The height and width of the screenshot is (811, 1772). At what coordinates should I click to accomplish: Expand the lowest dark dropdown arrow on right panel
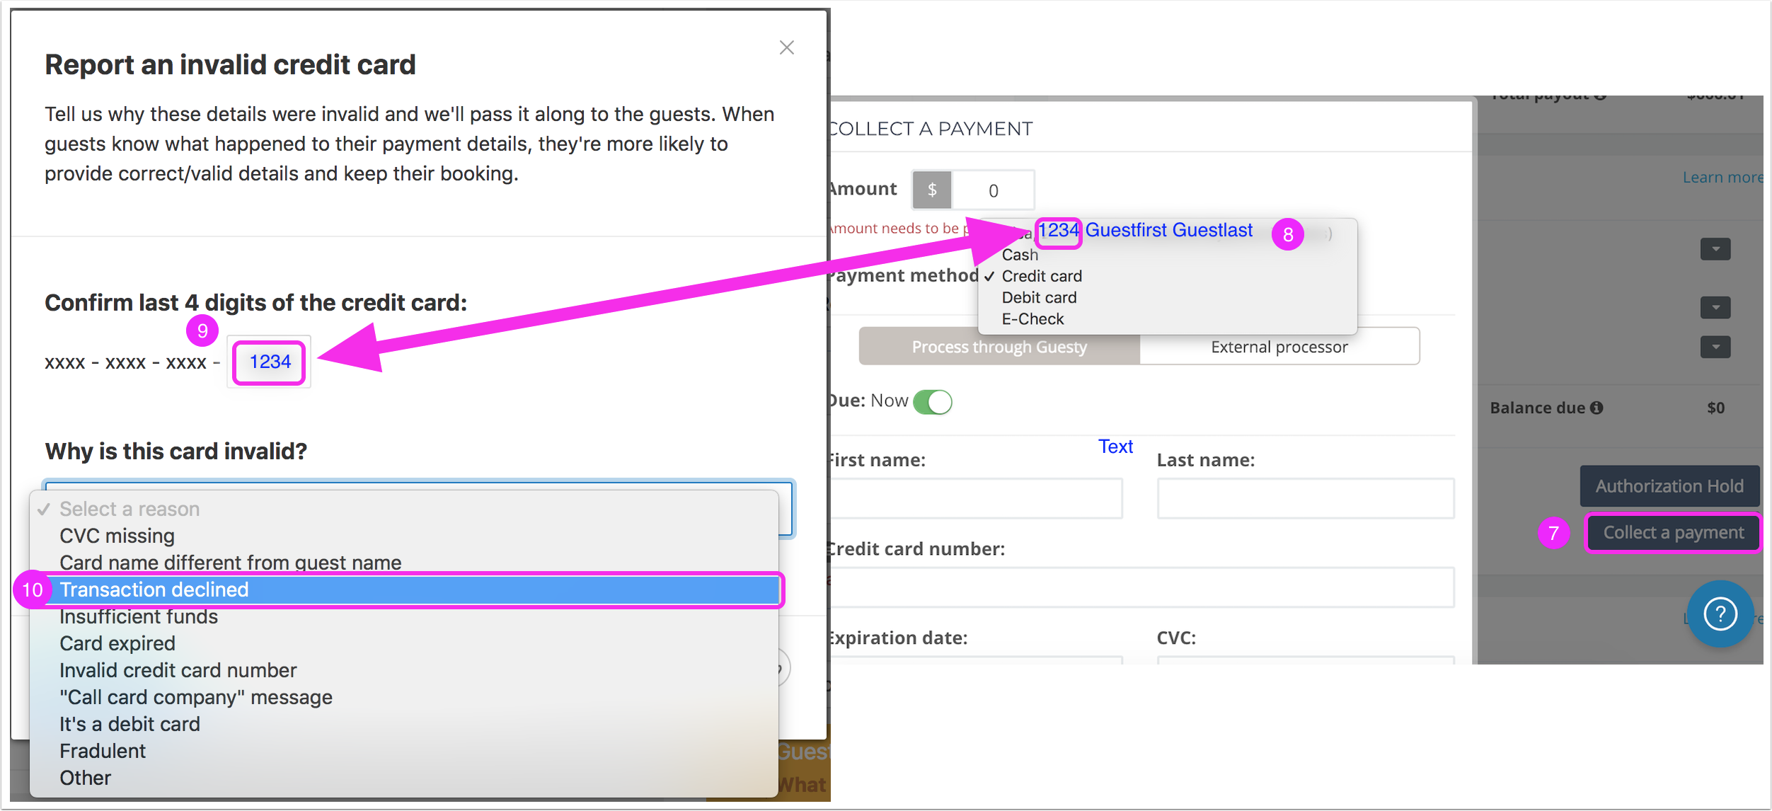(x=1715, y=347)
